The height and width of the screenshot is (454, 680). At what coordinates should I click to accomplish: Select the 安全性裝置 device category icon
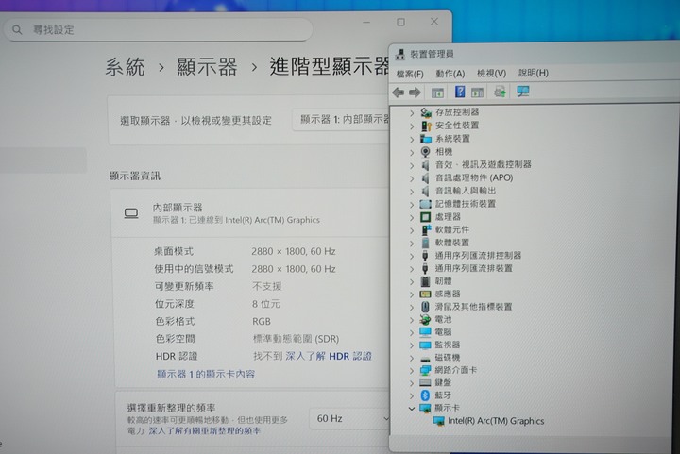tap(426, 126)
